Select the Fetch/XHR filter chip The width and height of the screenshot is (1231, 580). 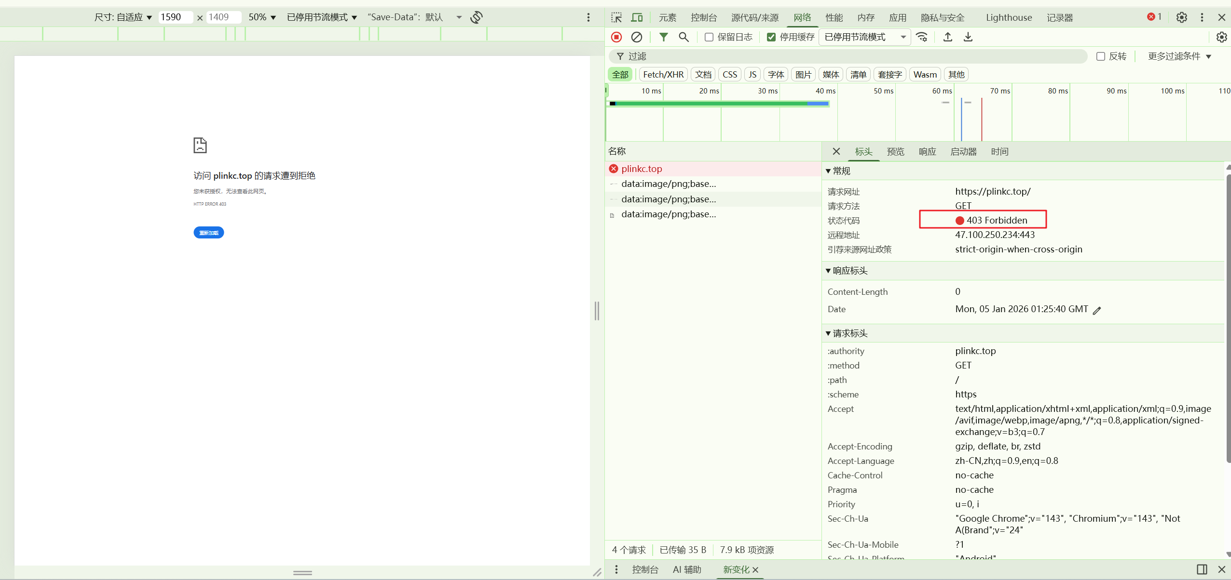click(x=663, y=75)
